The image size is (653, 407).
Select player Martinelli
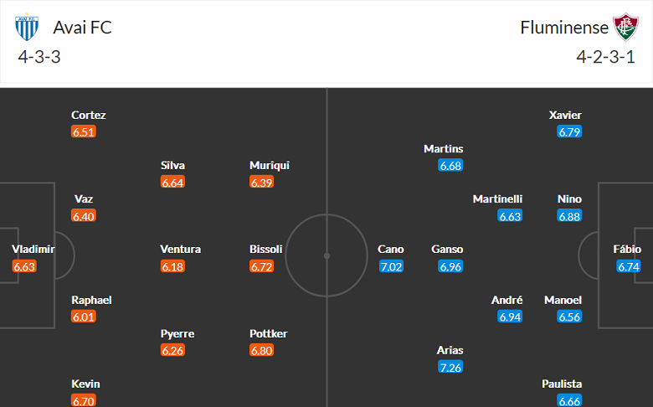(x=497, y=199)
